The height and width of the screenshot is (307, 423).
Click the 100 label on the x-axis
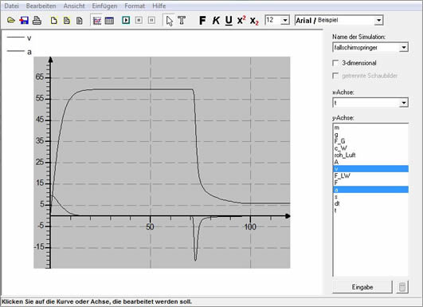(x=250, y=226)
